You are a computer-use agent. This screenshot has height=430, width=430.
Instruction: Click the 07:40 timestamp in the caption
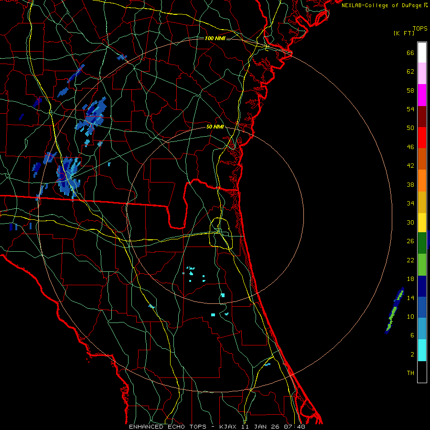pos(294,427)
